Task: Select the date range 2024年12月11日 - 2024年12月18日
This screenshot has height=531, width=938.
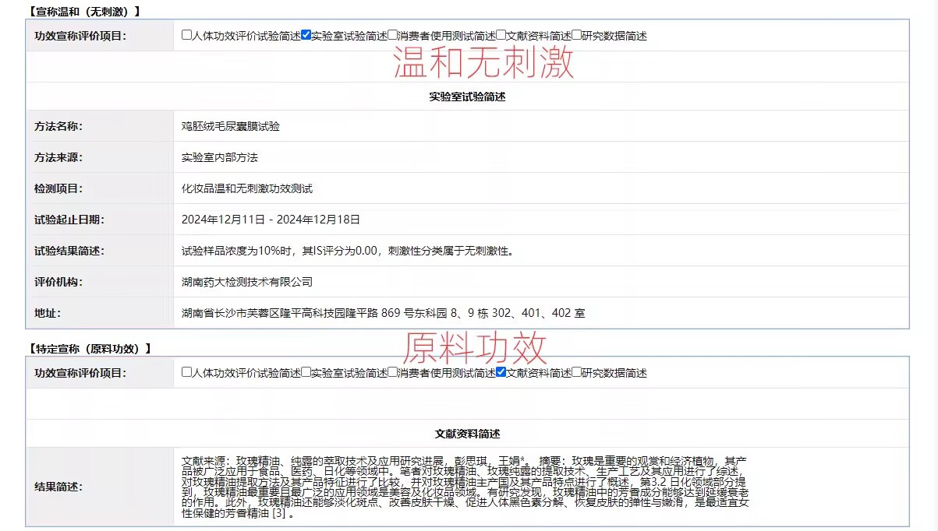Action: tap(271, 220)
